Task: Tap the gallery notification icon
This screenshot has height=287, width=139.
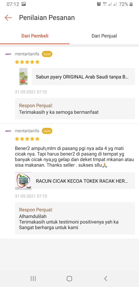Action: pyautogui.click(x=23, y=4)
